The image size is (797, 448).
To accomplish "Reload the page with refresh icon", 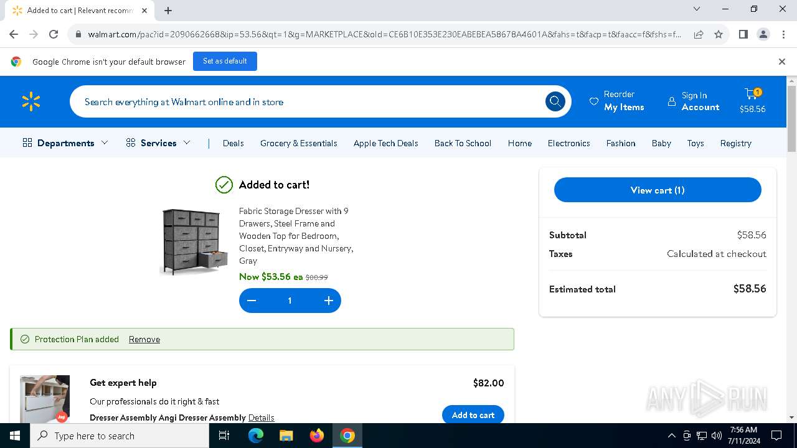I will coord(54,34).
